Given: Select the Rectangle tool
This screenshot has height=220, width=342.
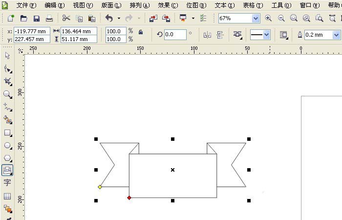Looking at the screenshot, I should point(8,132).
